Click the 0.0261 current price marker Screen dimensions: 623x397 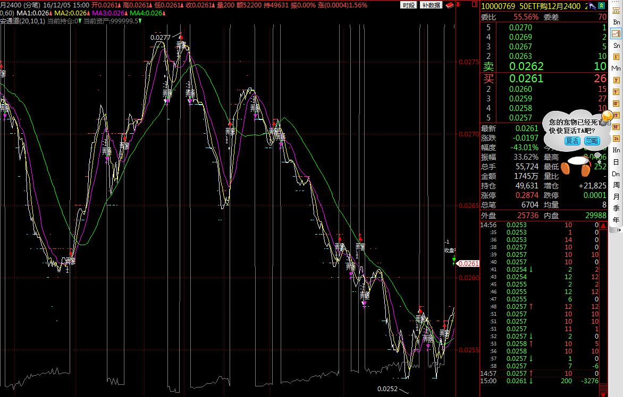click(x=468, y=264)
